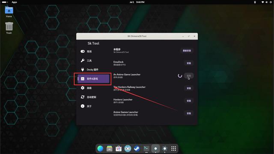This screenshot has height=154, width=274.
Task: Install Honkers Launcher
Action: tap(189, 101)
